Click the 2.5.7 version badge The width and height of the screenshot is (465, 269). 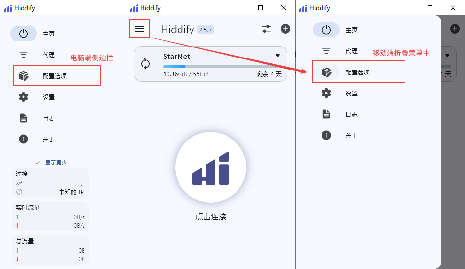point(205,30)
